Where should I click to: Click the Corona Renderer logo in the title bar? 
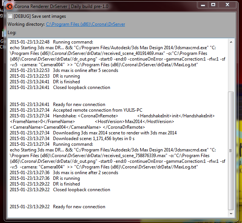(9, 6)
